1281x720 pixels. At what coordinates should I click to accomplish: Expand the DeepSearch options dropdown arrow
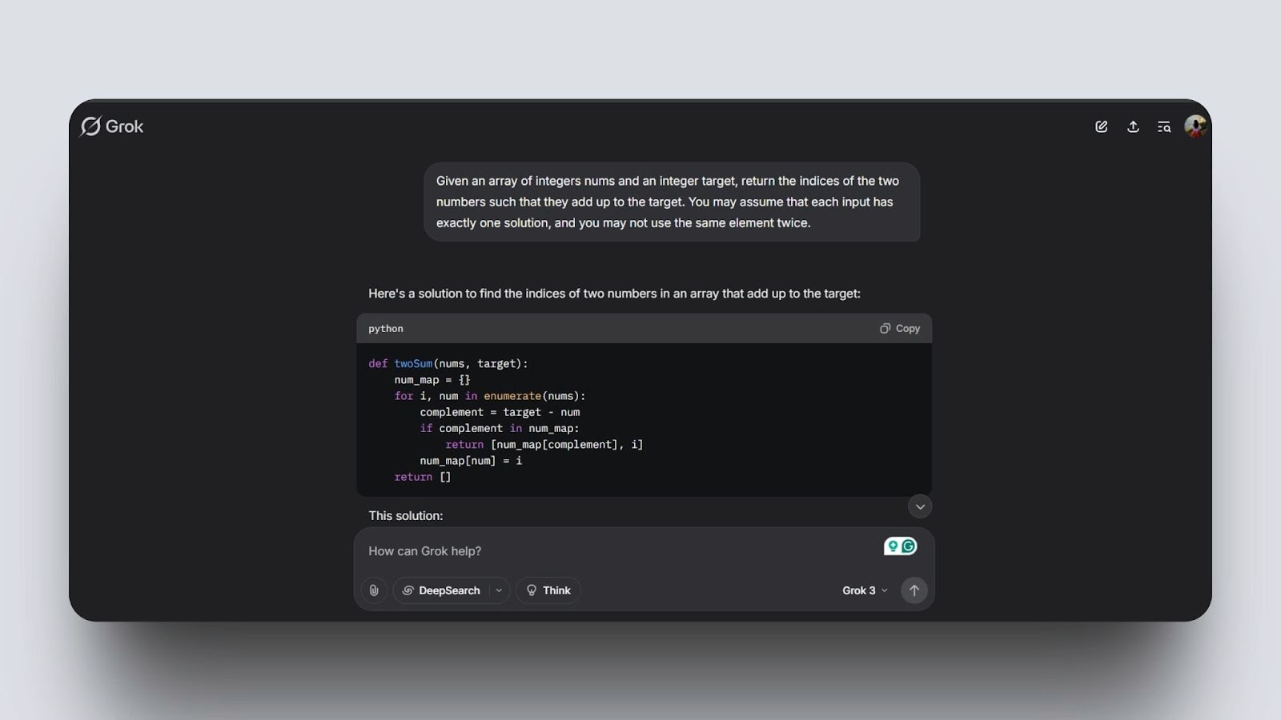(499, 590)
